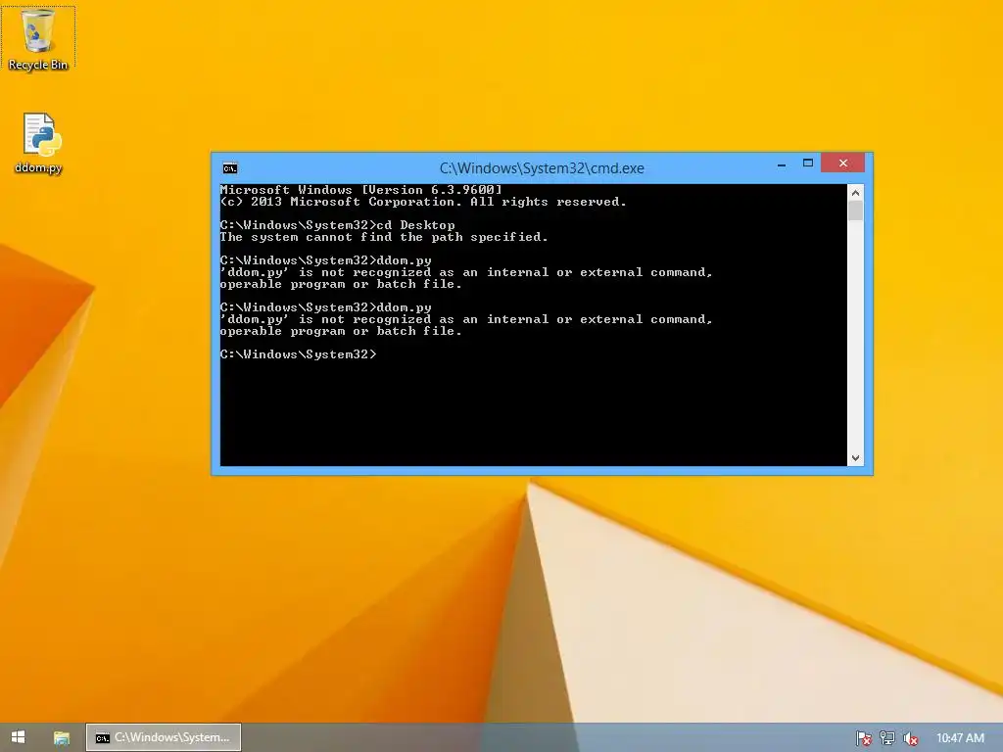Viewport: 1003px width, 752px height.
Task: Click the last empty C:\Windows\System32> prompt
Action: [x=298, y=354]
